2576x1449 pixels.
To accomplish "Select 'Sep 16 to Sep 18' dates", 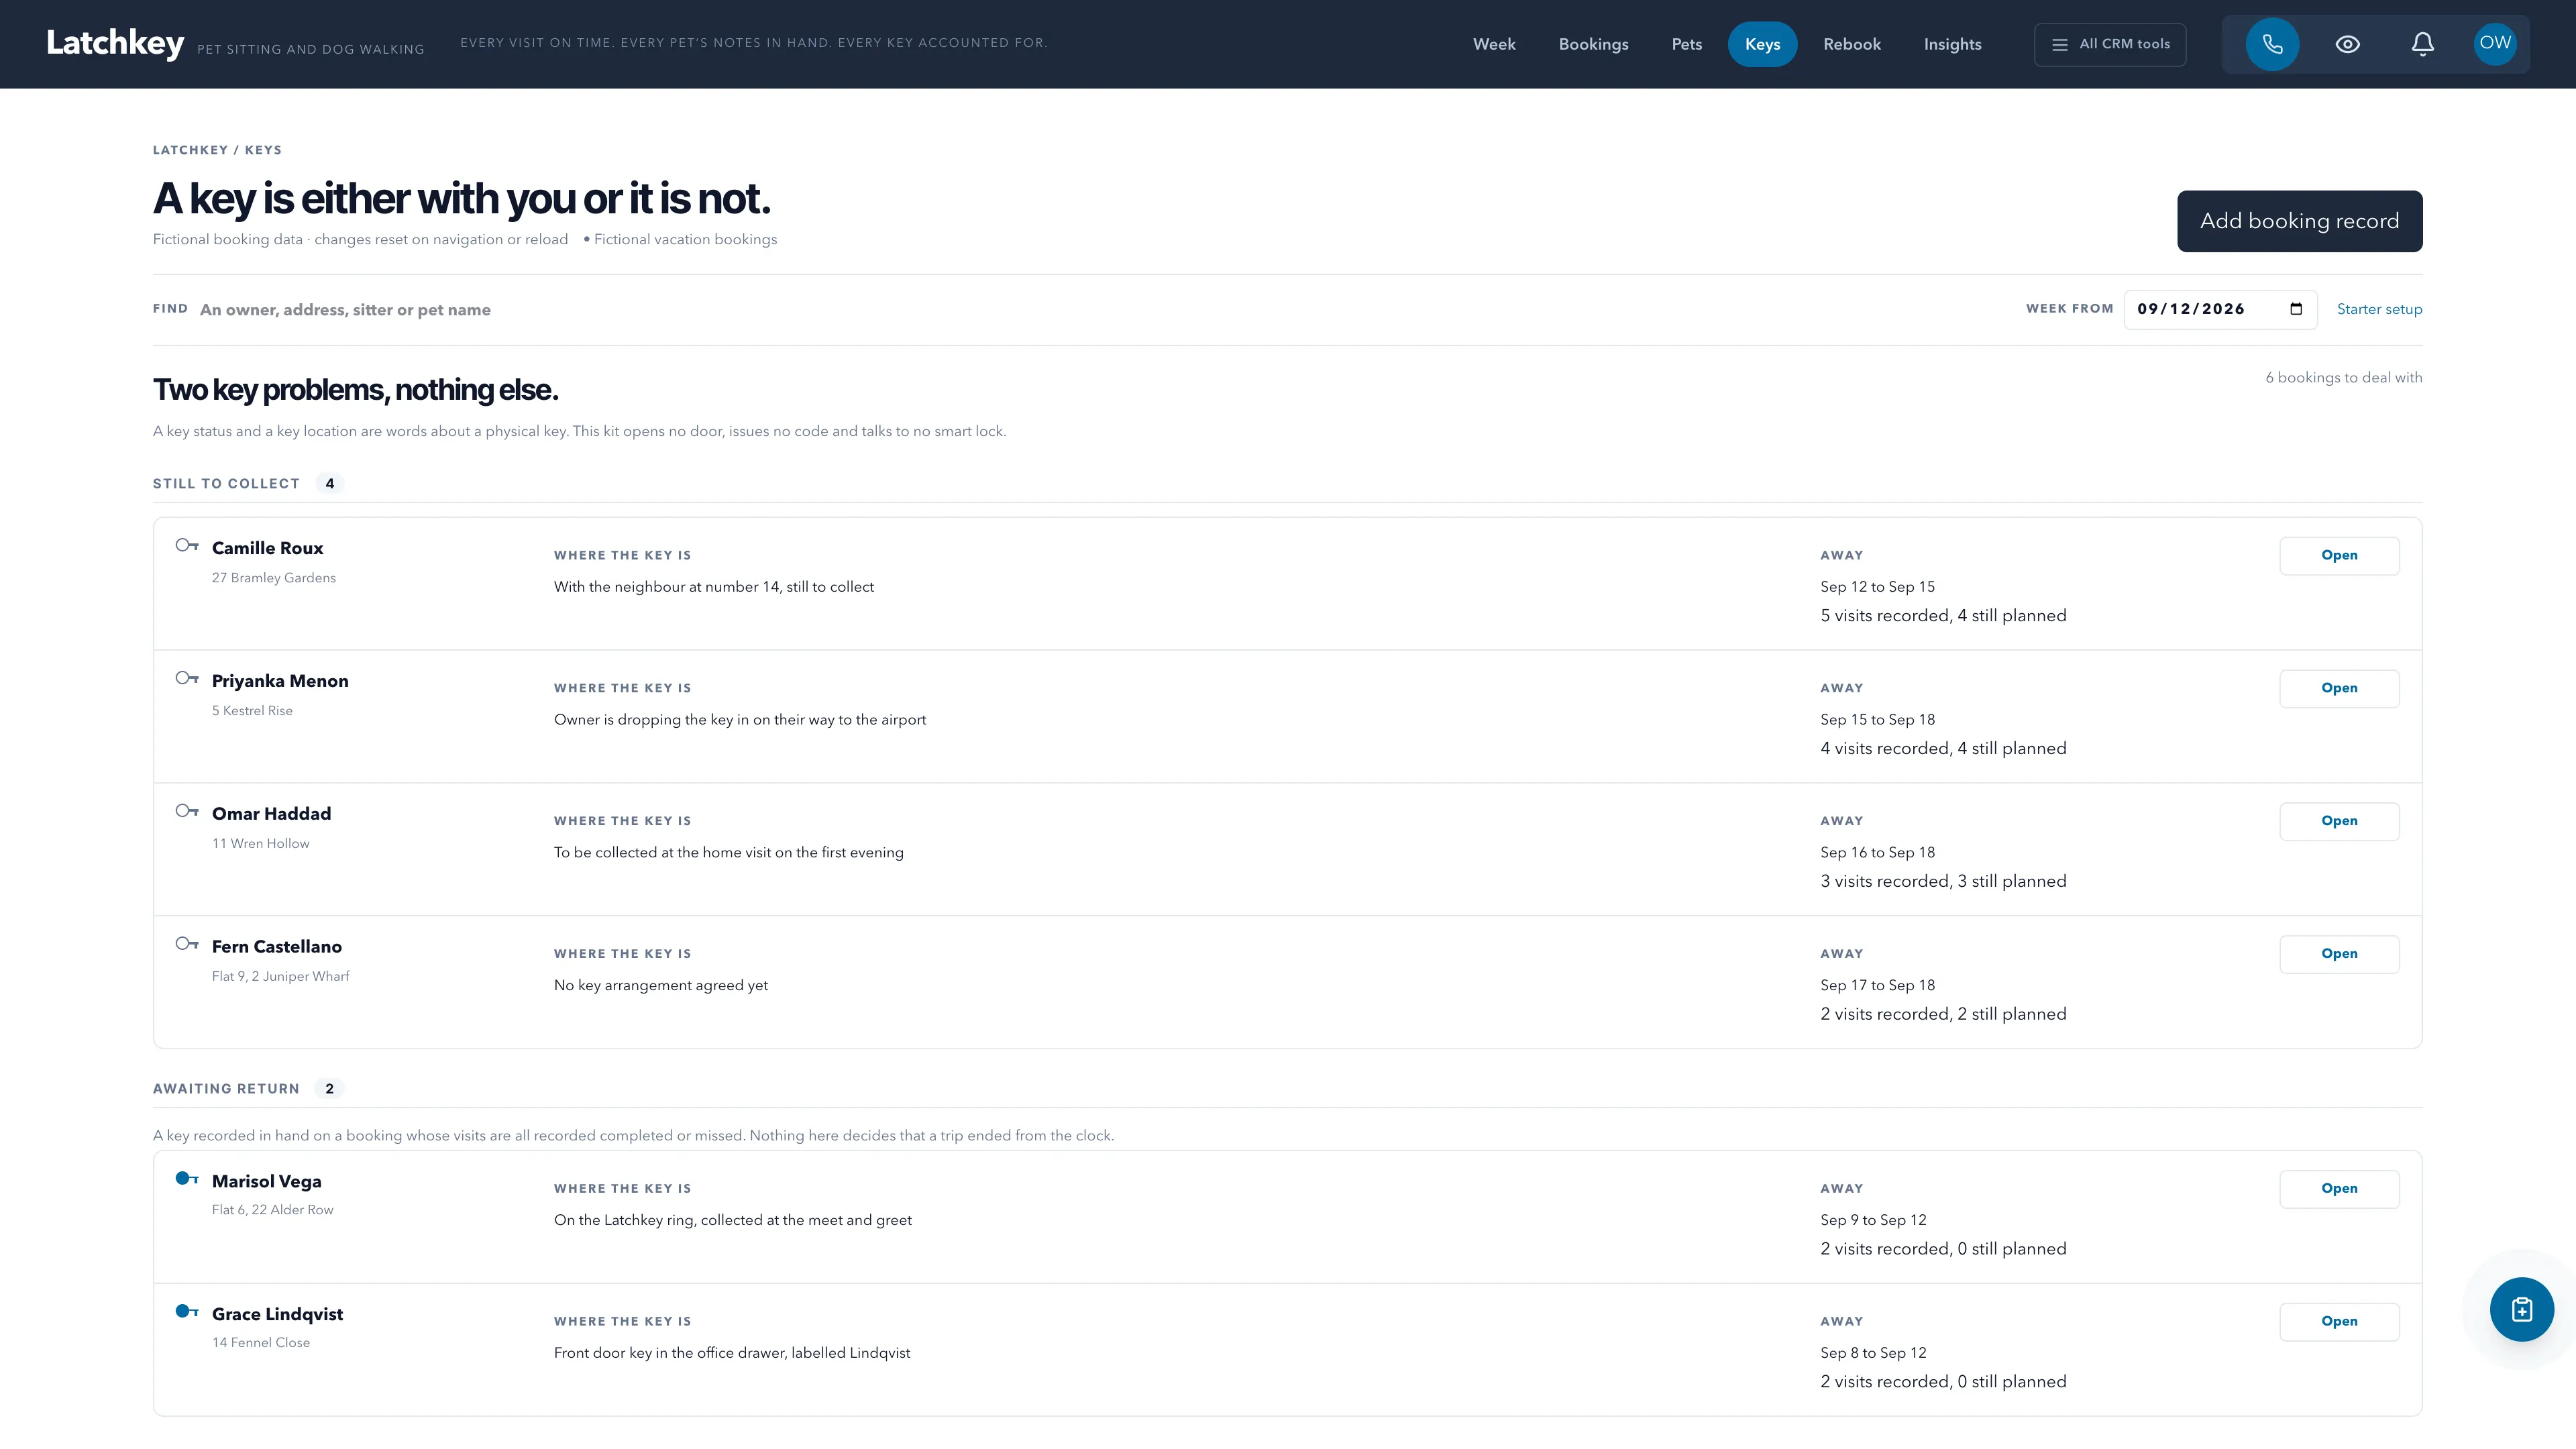I will point(1877,852).
